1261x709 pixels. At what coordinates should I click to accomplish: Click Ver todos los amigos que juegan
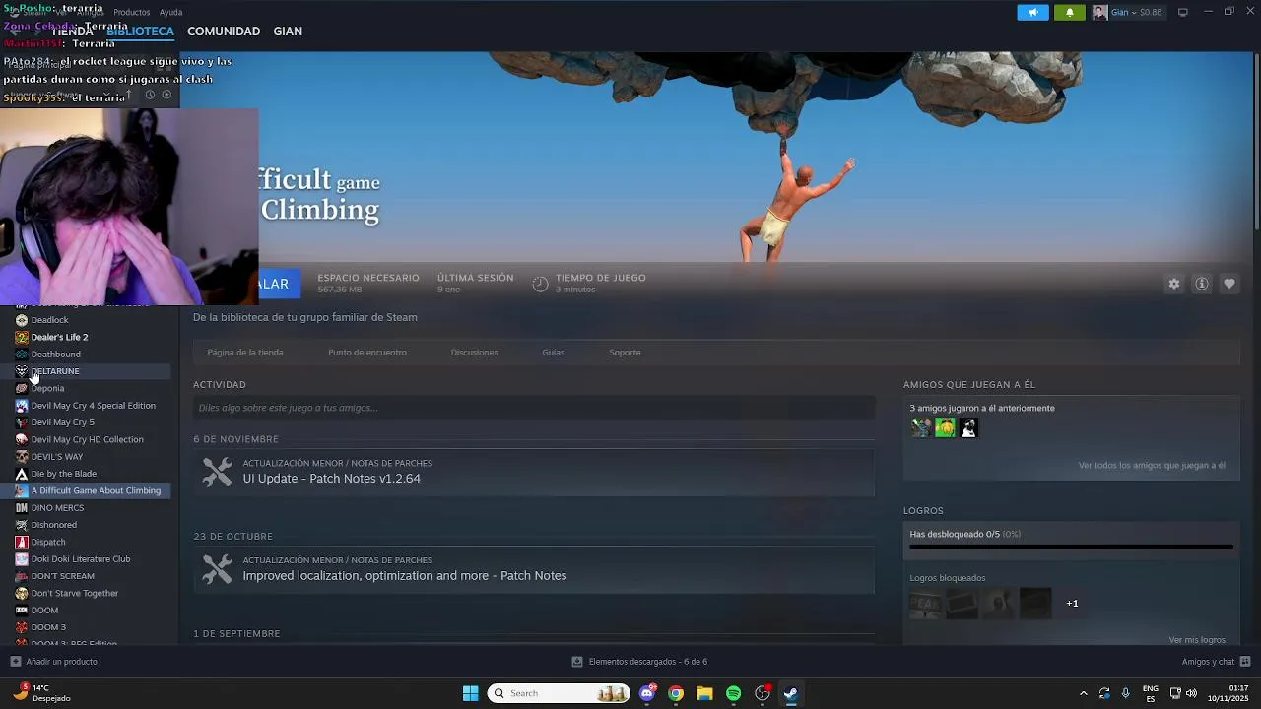coord(1152,465)
